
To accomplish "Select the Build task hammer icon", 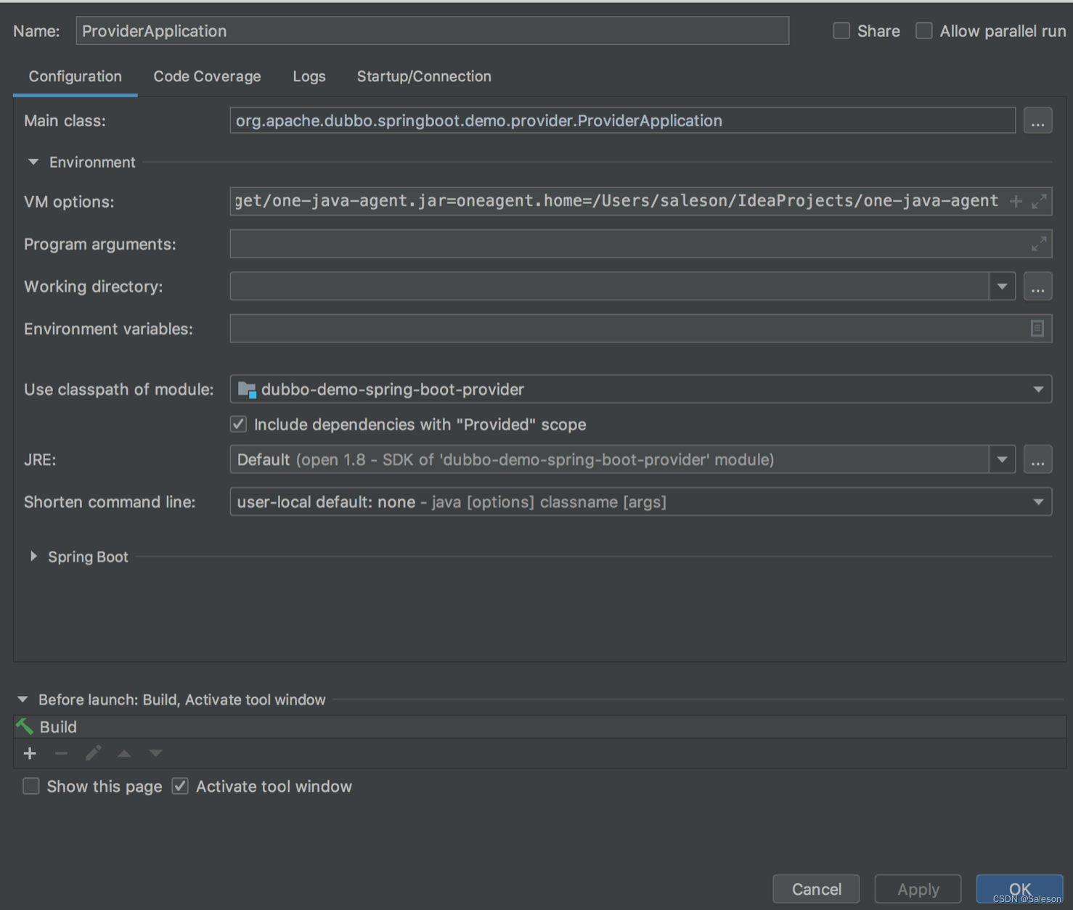I will click(25, 726).
